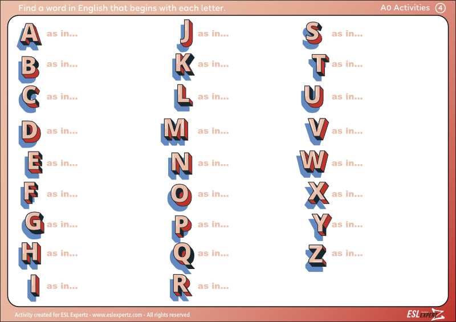456x322 pixels.
Task: Click the 3D letter M
Action: [x=174, y=132]
